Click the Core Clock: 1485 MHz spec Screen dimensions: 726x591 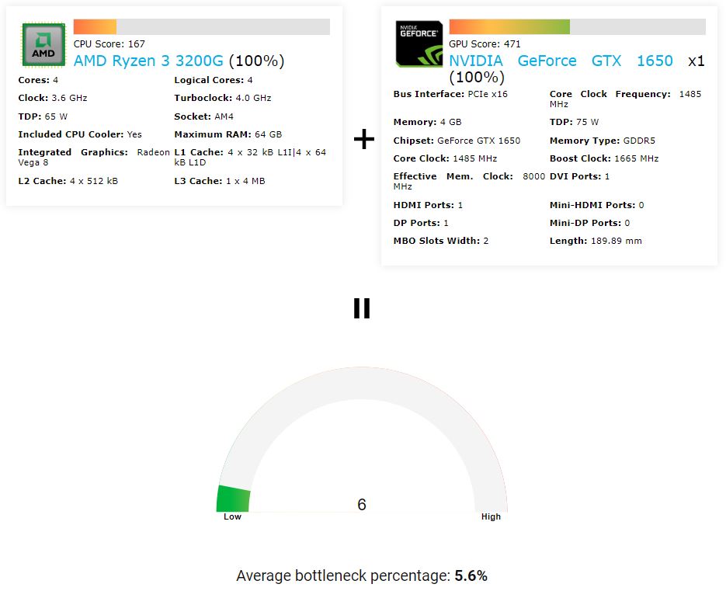click(446, 158)
